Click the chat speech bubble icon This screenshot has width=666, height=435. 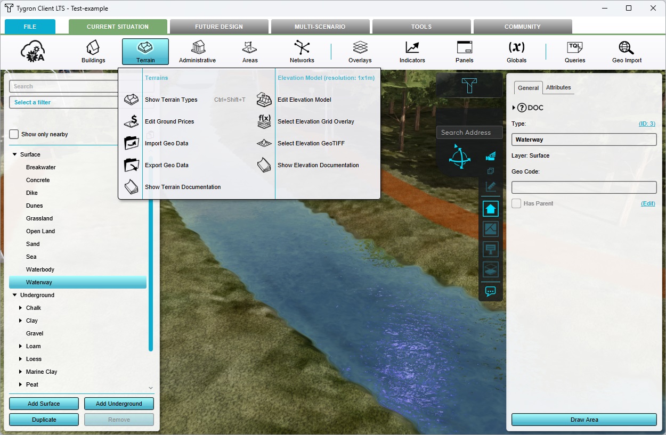pos(491,291)
